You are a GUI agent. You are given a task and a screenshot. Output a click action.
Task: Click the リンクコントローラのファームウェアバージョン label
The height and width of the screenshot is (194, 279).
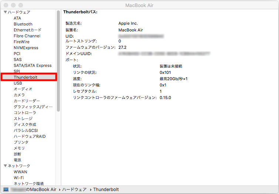115,98
